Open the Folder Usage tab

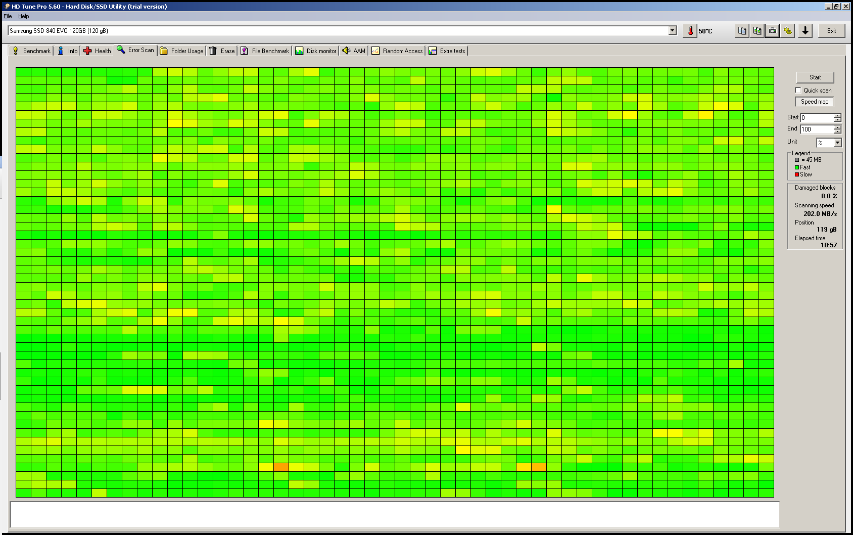pos(182,51)
